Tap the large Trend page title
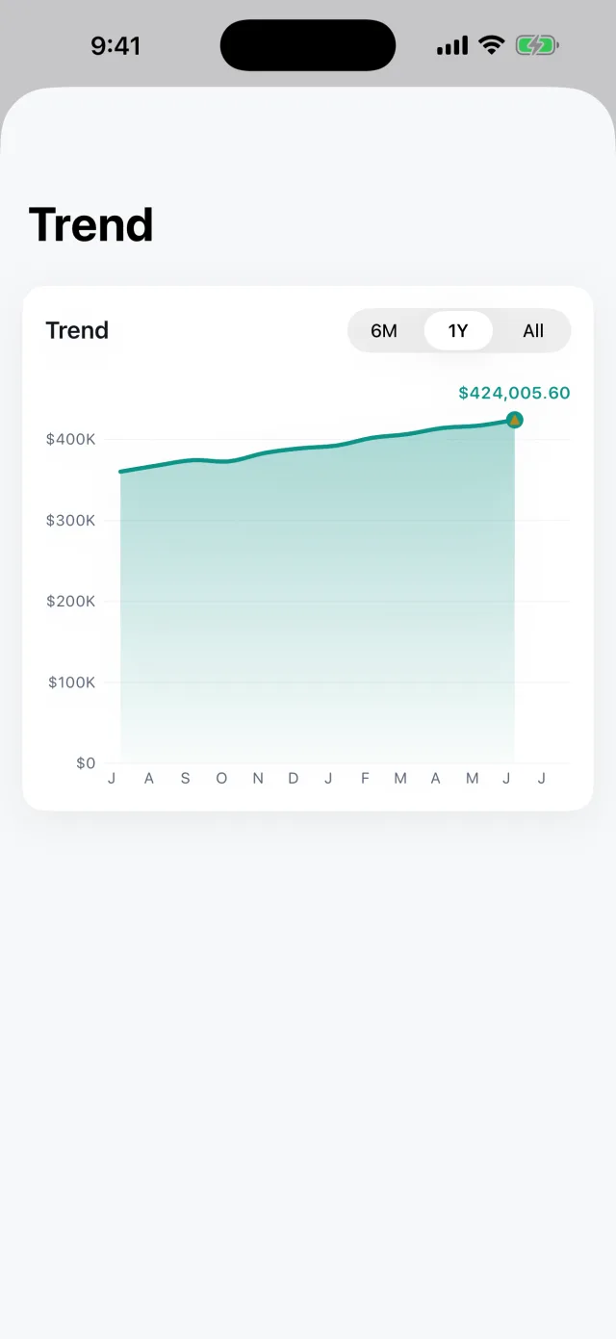Viewport: 616px width, 1339px height. point(91,224)
